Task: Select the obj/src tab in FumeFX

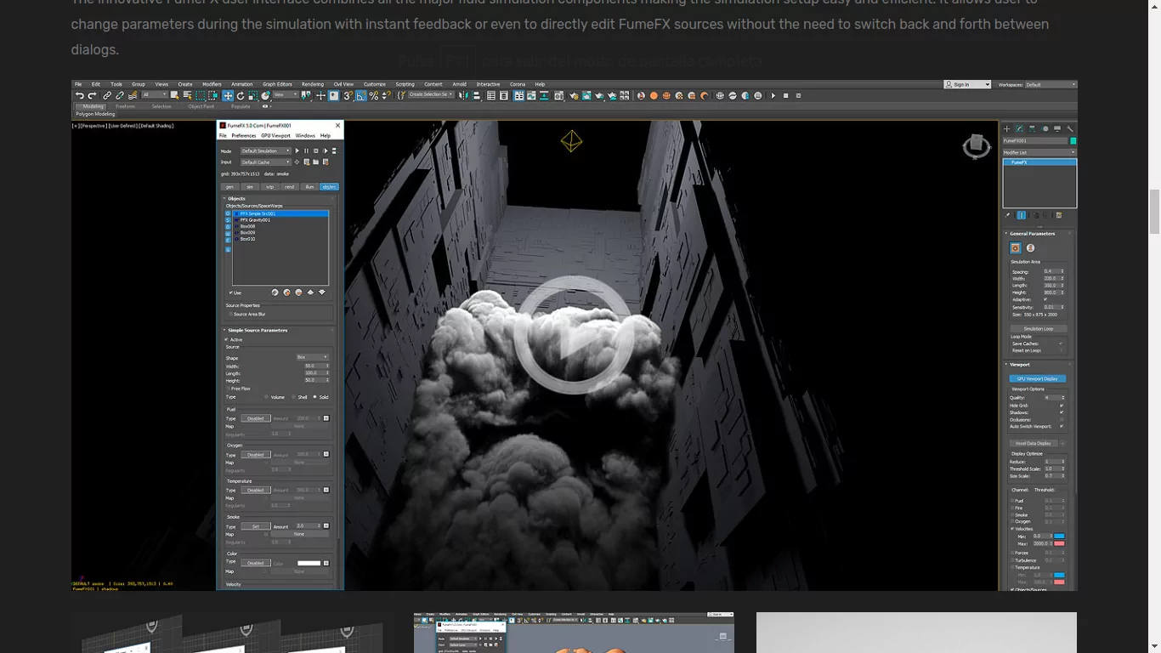Action: (x=329, y=187)
